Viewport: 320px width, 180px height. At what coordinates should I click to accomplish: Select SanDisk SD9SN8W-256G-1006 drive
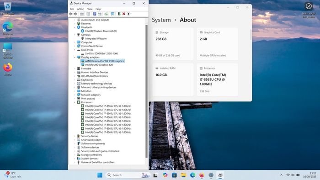pos(101,53)
